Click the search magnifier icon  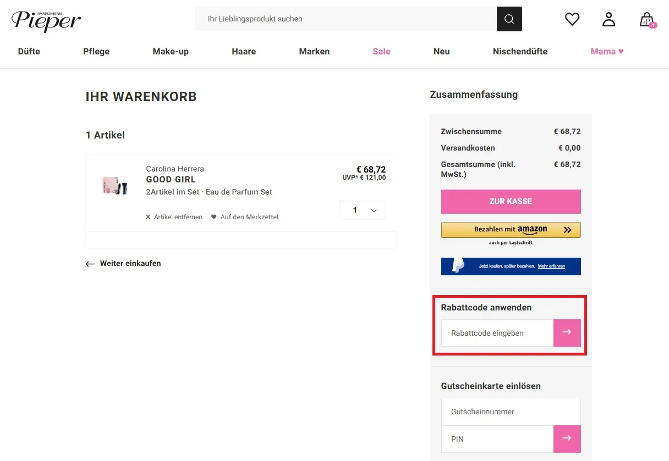pos(508,19)
